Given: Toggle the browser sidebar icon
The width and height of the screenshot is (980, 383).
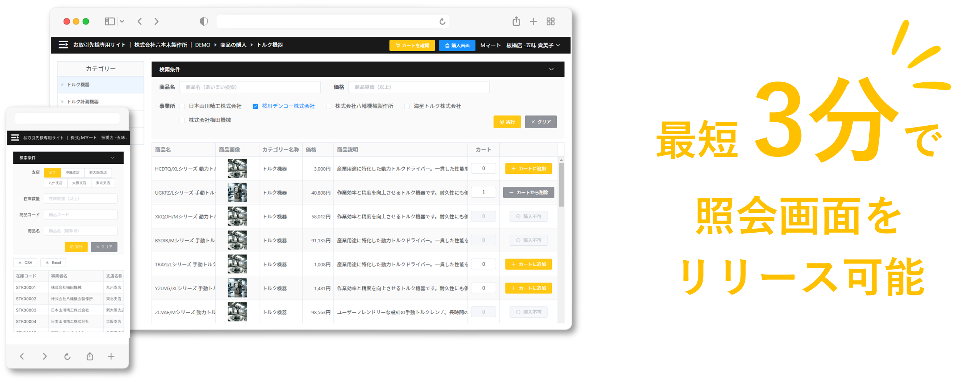Looking at the screenshot, I should click(110, 22).
